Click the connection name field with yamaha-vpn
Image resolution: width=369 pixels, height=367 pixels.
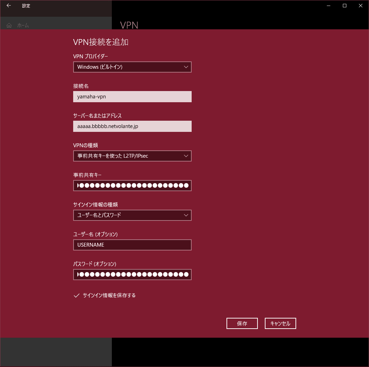tap(132, 97)
